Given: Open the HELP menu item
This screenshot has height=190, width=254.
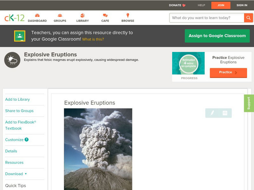Looking at the screenshot, I should (x=201, y=5).
